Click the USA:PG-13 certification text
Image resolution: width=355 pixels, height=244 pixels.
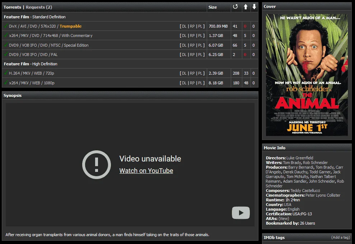click(x=302, y=214)
